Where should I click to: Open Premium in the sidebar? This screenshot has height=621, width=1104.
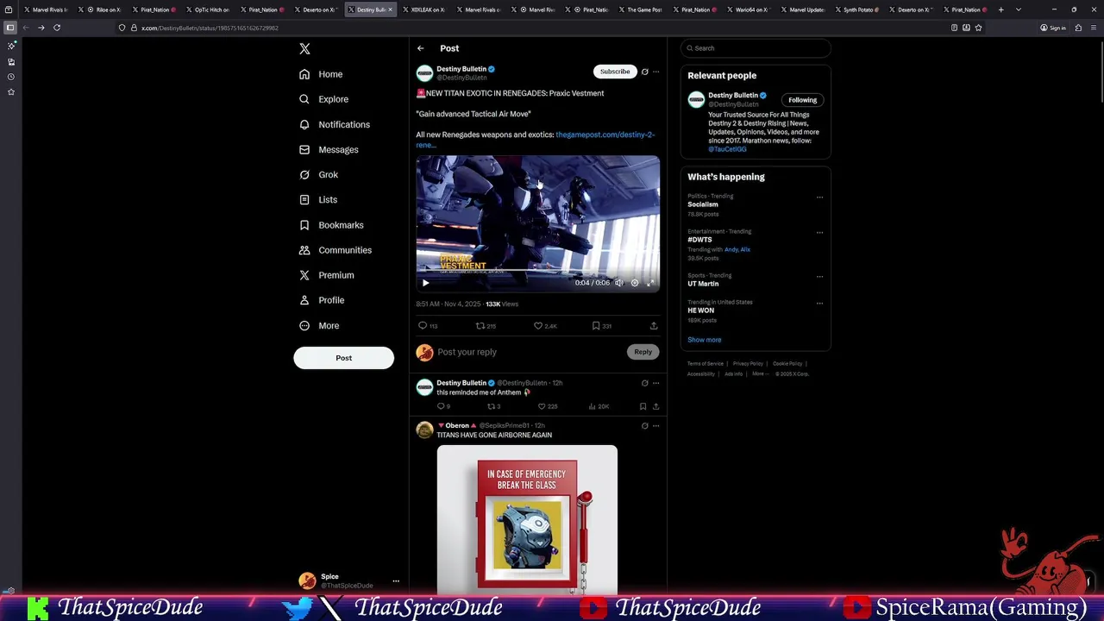pos(326,275)
